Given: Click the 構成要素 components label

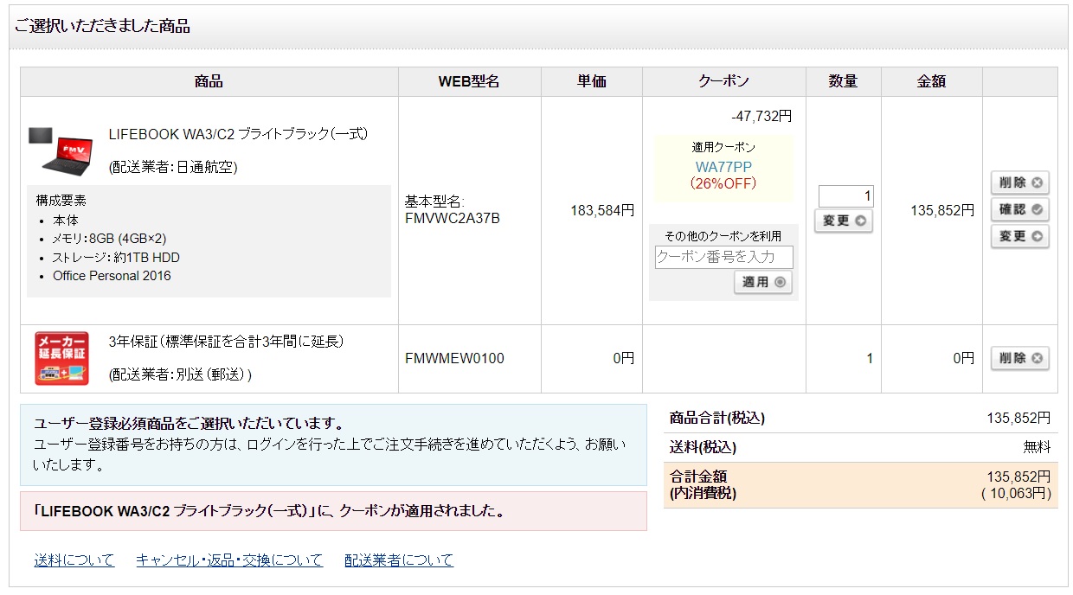Looking at the screenshot, I should click(61, 201).
